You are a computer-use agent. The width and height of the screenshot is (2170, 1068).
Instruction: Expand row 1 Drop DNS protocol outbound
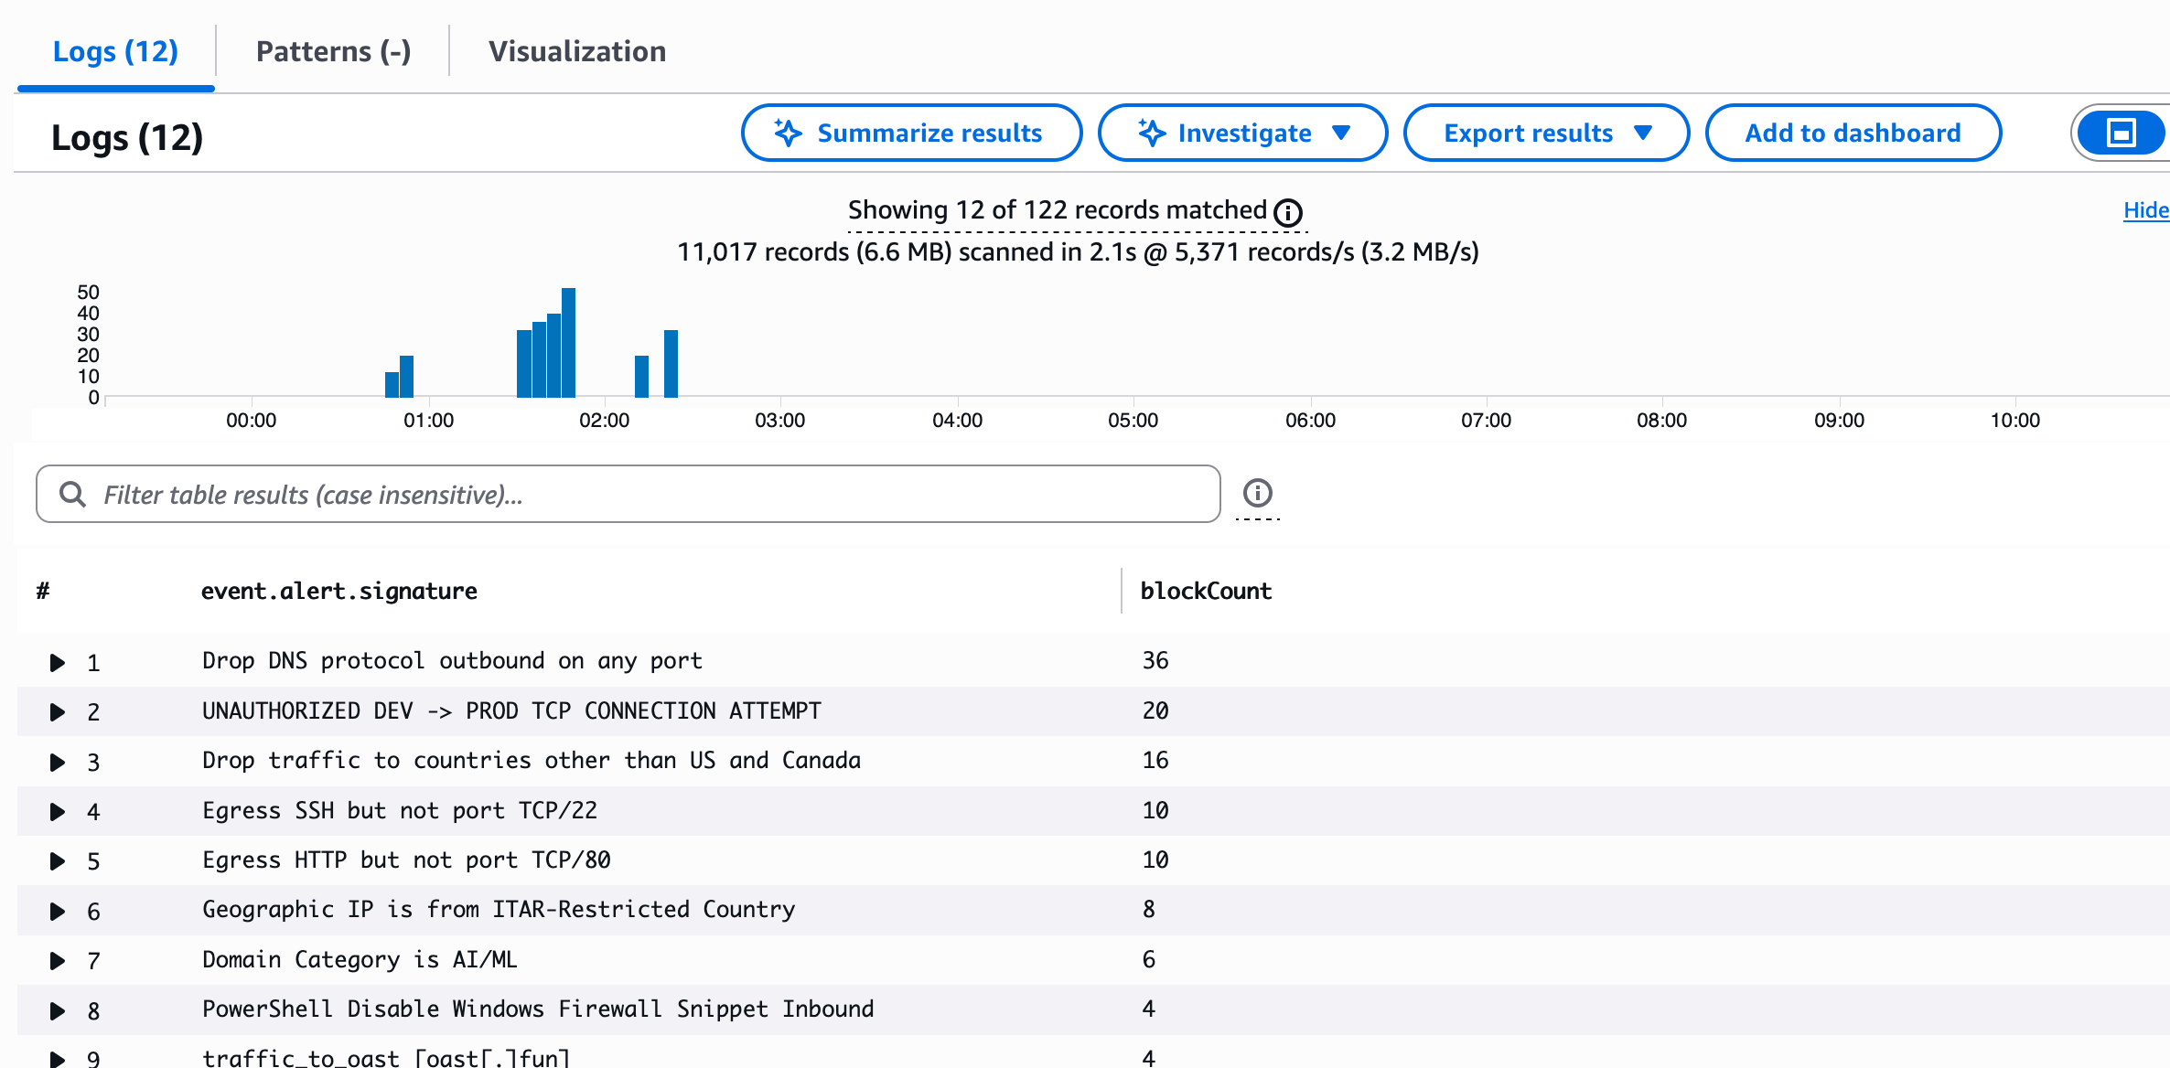pyautogui.click(x=57, y=662)
